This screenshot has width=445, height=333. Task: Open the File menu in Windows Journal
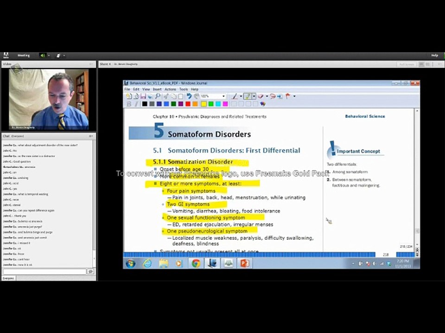127,89
